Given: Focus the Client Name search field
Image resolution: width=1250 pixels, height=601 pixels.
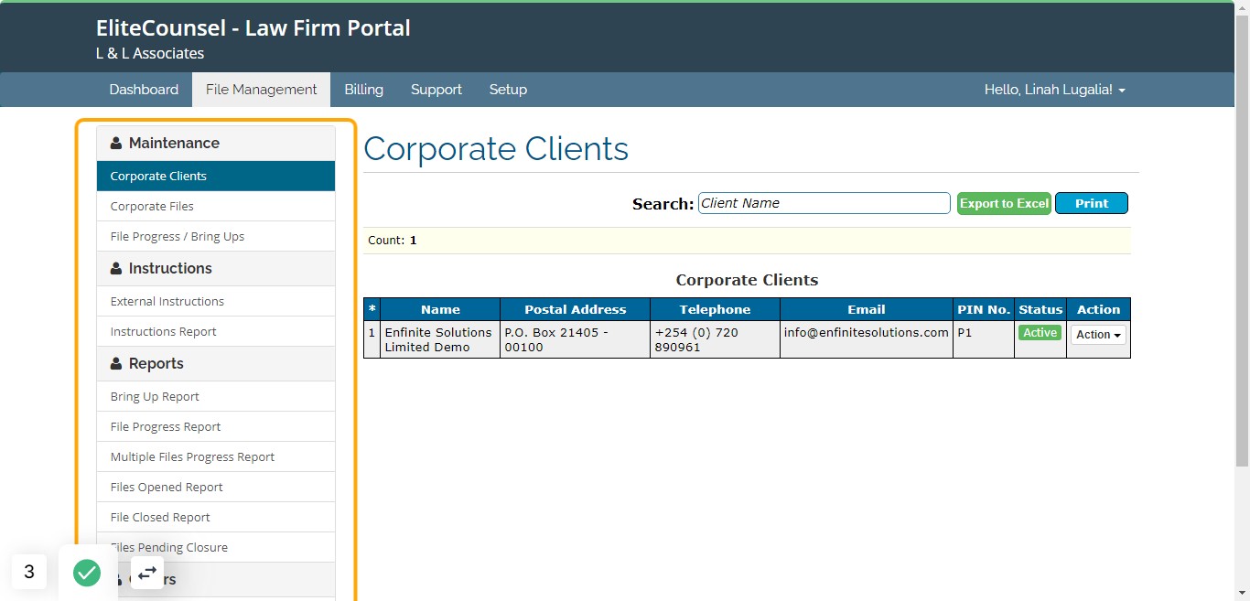Looking at the screenshot, I should pyautogui.click(x=824, y=203).
